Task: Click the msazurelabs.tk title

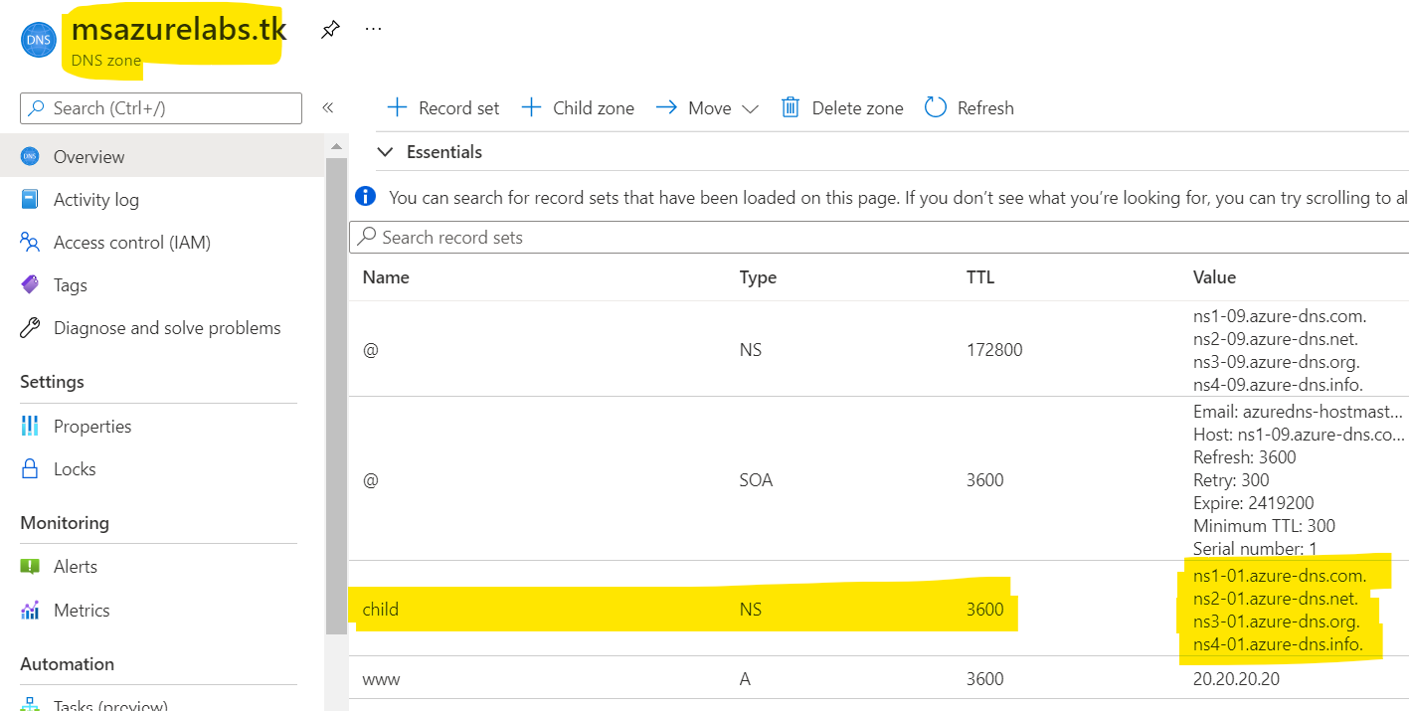Action: pos(179,29)
